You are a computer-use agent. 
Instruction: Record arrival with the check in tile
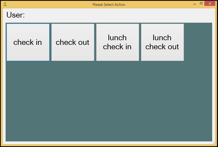pos(28,42)
